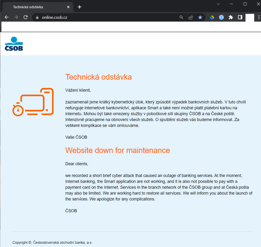
Task: Go back to the previous page
Action: click(7, 17)
